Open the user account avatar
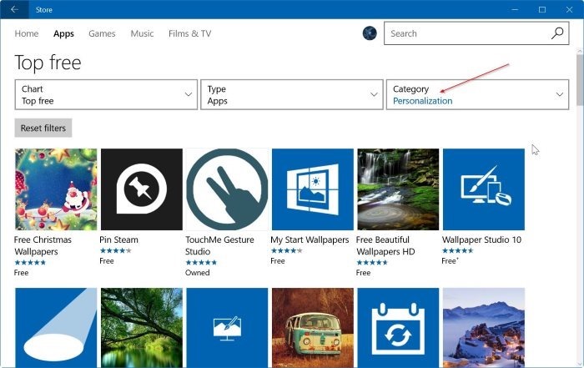The image size is (584, 368). pos(370,33)
